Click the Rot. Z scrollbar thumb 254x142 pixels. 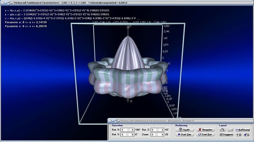pyautogui.click(x=158, y=130)
